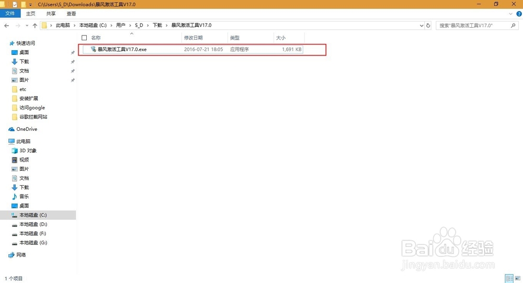Click the search magnifier icon
The width and height of the screenshot is (523, 283).
[513, 25]
